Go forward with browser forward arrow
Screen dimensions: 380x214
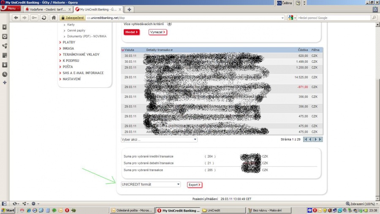(x=24, y=18)
